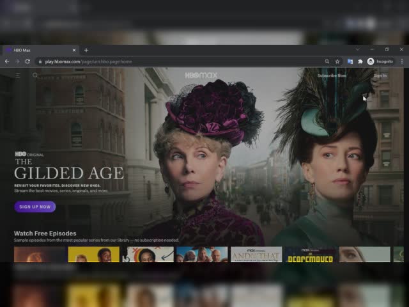Open the woman's face close-up thumbnail
The width and height of the screenshot is (409, 307).
(365, 255)
